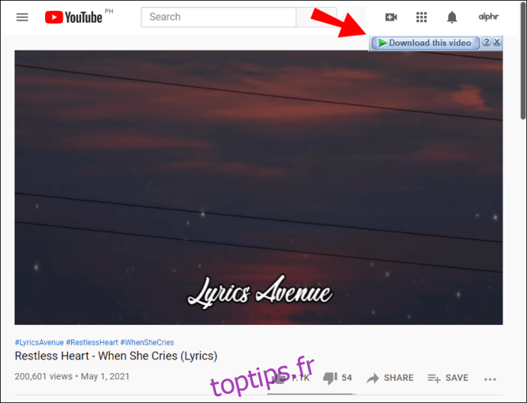Open the hamburger guide menu
Screen dimensions: 527x403
tap(22, 17)
